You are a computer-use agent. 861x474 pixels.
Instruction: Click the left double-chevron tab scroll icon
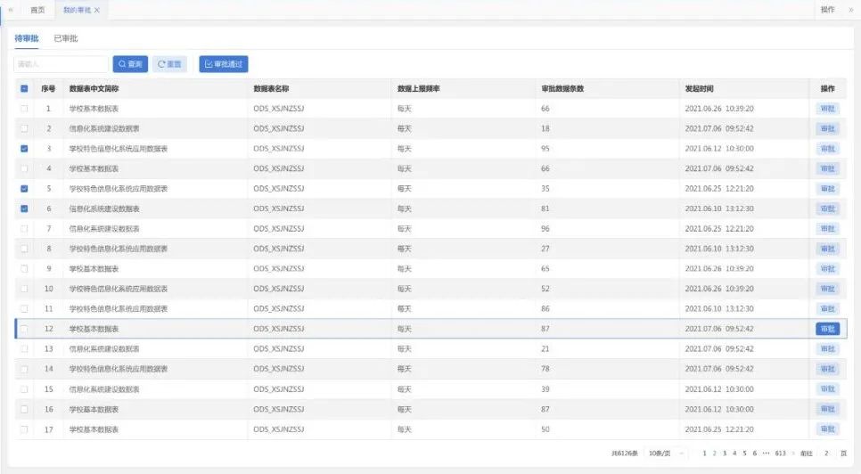click(x=11, y=10)
